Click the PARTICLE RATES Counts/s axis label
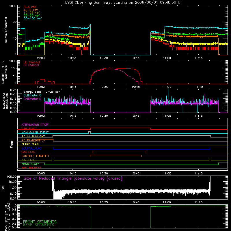This screenshot has height=231, width=231. point(4,72)
